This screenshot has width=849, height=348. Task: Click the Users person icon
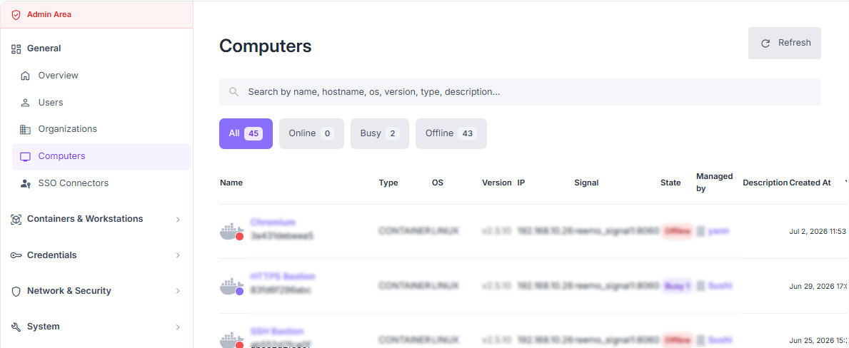(25, 103)
